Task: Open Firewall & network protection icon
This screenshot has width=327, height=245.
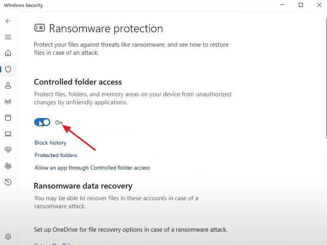Action: pyautogui.click(x=8, y=102)
